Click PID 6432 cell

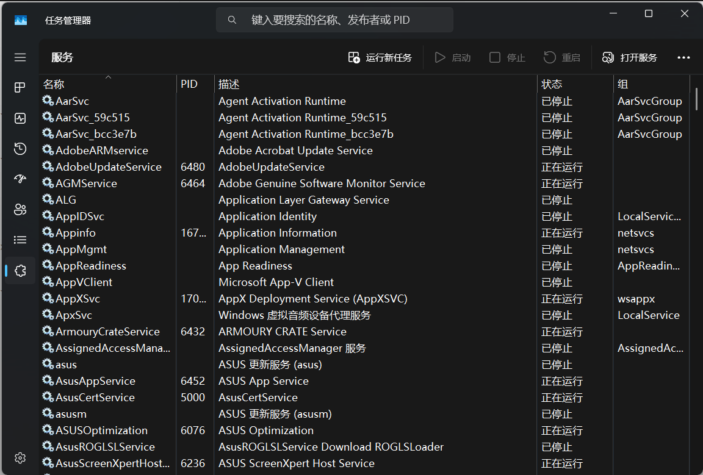pos(193,331)
